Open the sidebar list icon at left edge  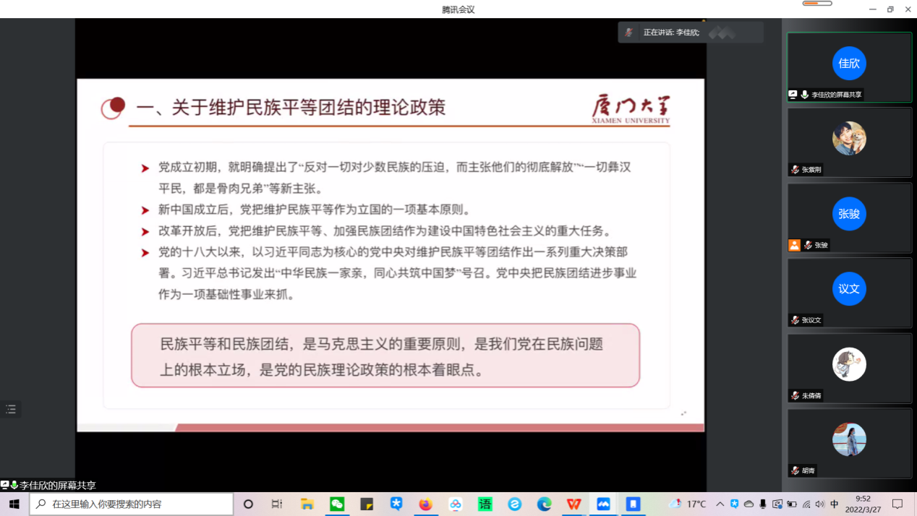11,409
